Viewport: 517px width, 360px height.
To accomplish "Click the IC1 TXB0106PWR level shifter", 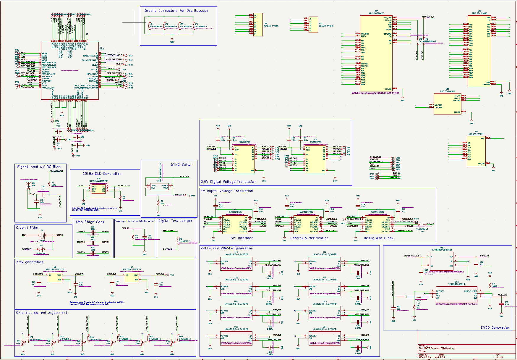I will point(244,158).
